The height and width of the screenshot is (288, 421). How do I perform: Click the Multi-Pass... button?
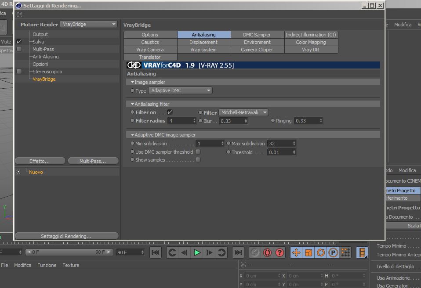click(x=93, y=161)
